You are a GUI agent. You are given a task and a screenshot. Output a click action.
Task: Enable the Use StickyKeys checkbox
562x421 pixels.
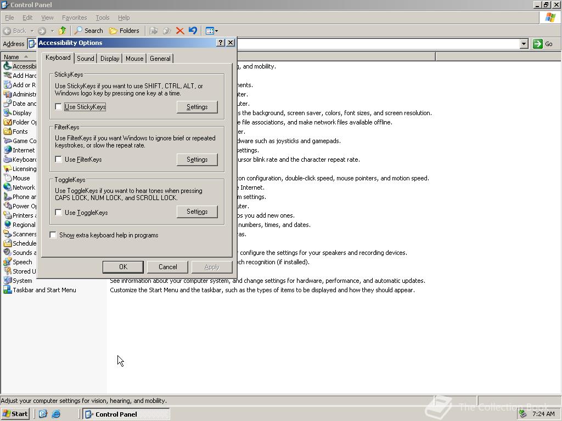click(x=58, y=107)
